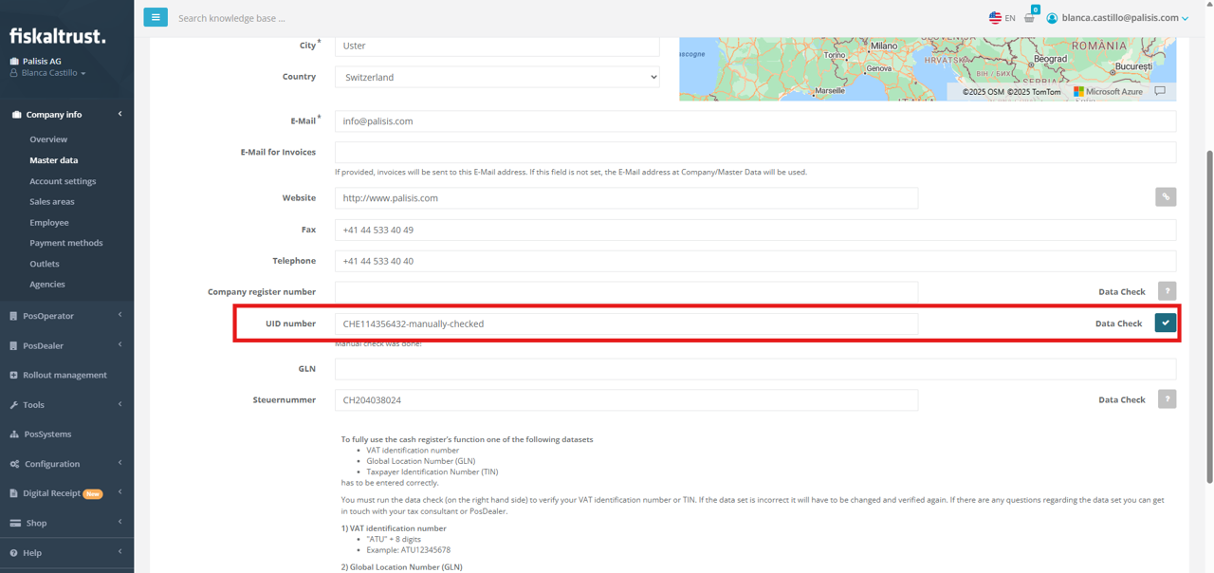Image resolution: width=1214 pixels, height=573 pixels.
Task: Expand the PosOperator menu chevron
Action: pyautogui.click(x=120, y=315)
